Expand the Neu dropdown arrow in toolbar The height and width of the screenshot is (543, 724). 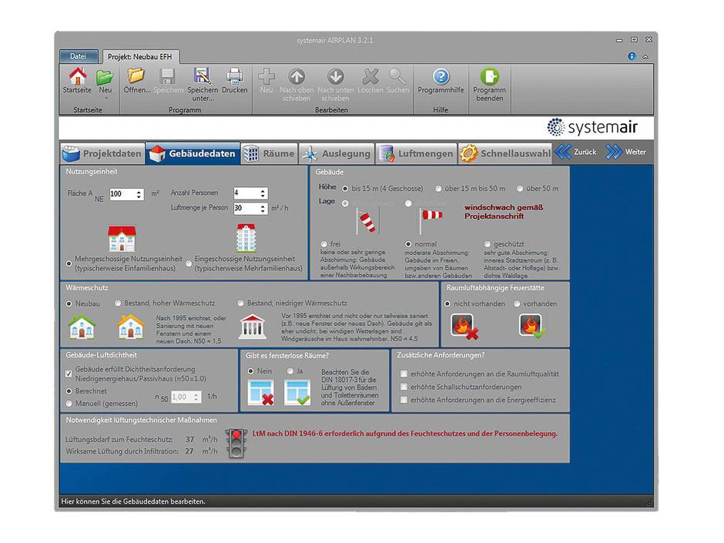(x=105, y=98)
